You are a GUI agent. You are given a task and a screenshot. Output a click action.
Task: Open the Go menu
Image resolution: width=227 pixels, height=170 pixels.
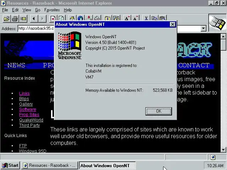pos(38,10)
